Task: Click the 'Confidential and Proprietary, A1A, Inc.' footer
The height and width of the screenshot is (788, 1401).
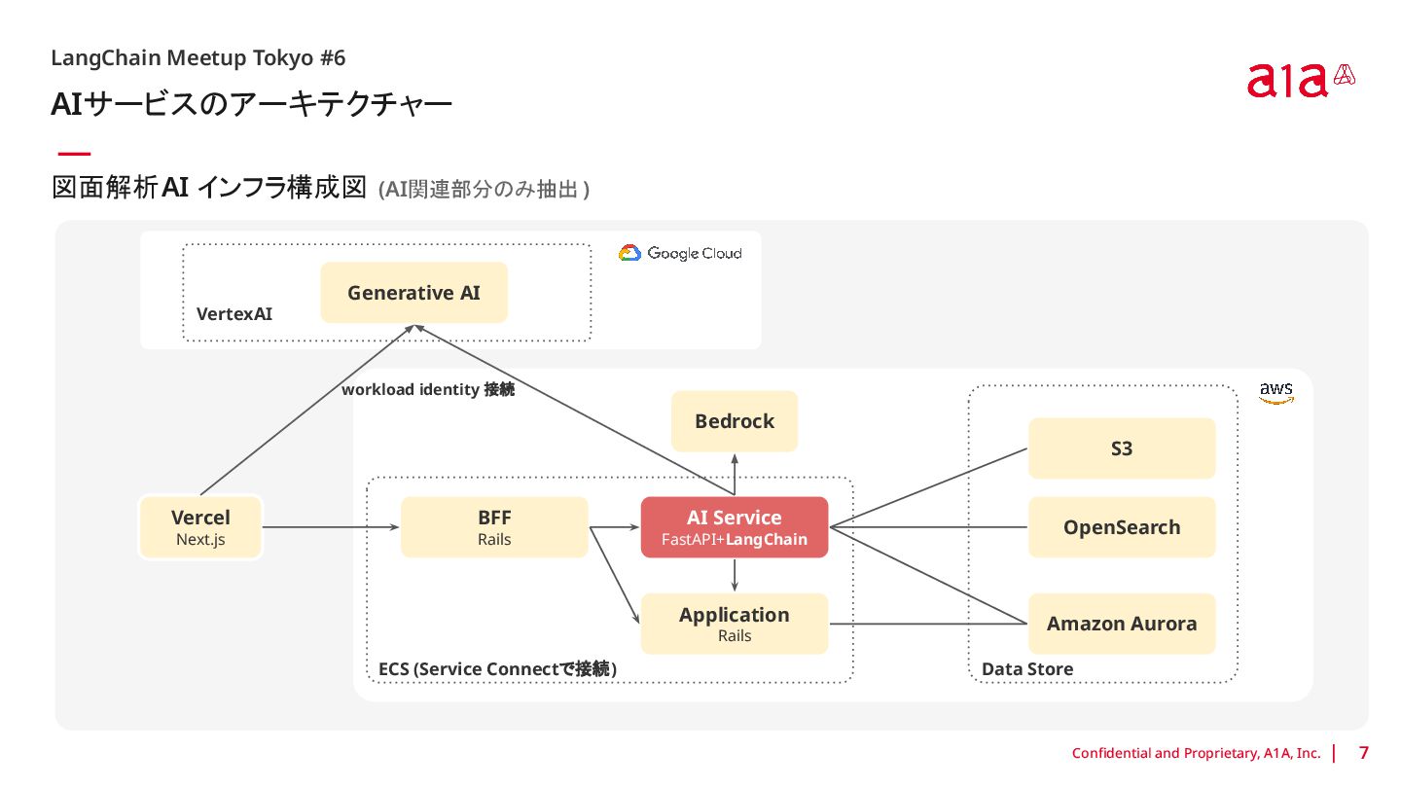Action: (1197, 753)
